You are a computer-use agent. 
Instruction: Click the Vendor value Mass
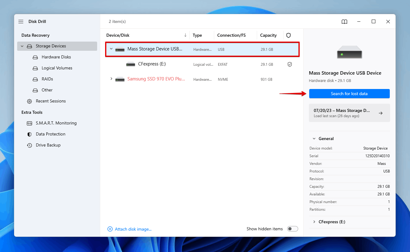382,164
